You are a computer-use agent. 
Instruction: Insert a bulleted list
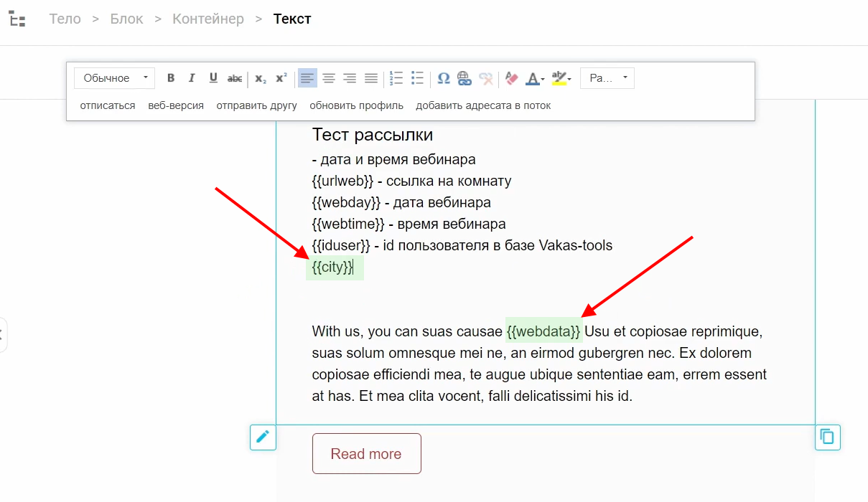click(x=417, y=78)
